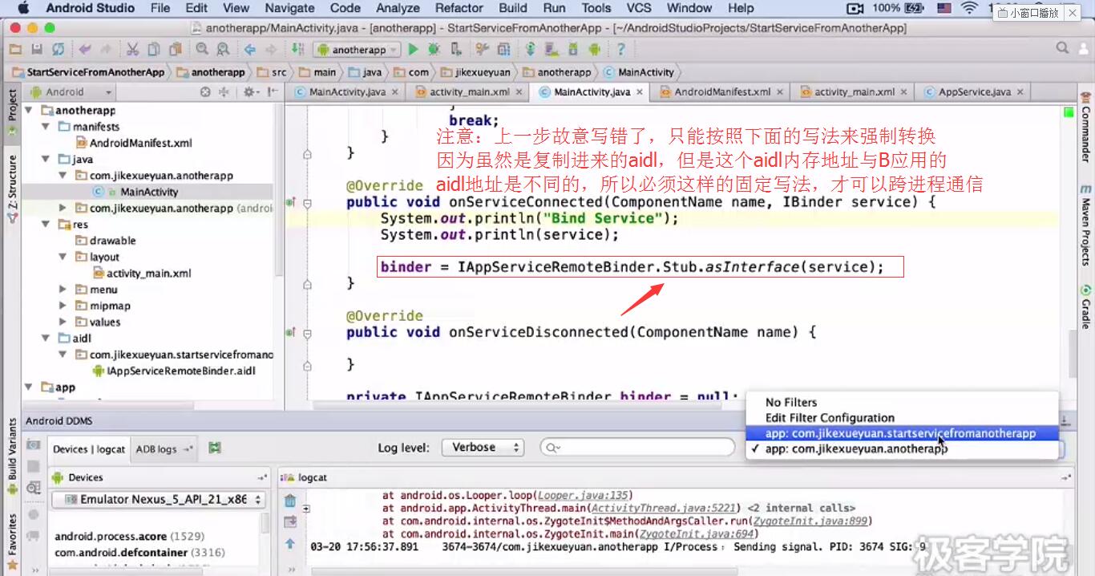
Task: Click the logcat search input field
Action: (637, 448)
